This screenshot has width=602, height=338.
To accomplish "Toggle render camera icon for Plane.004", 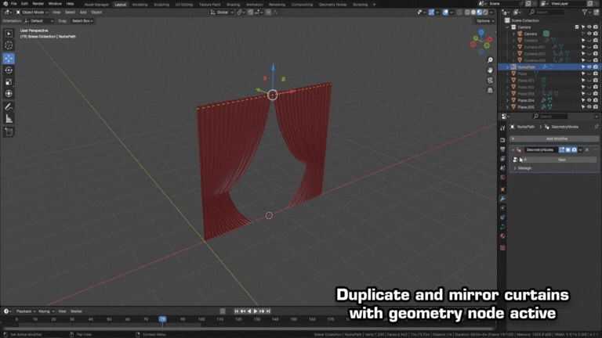I will pyautogui.click(x=596, y=100).
